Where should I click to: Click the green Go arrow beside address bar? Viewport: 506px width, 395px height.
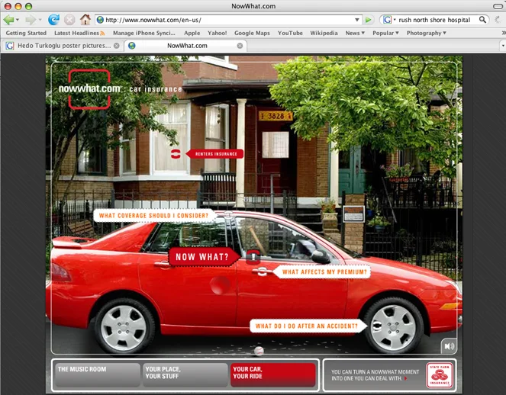coord(368,20)
